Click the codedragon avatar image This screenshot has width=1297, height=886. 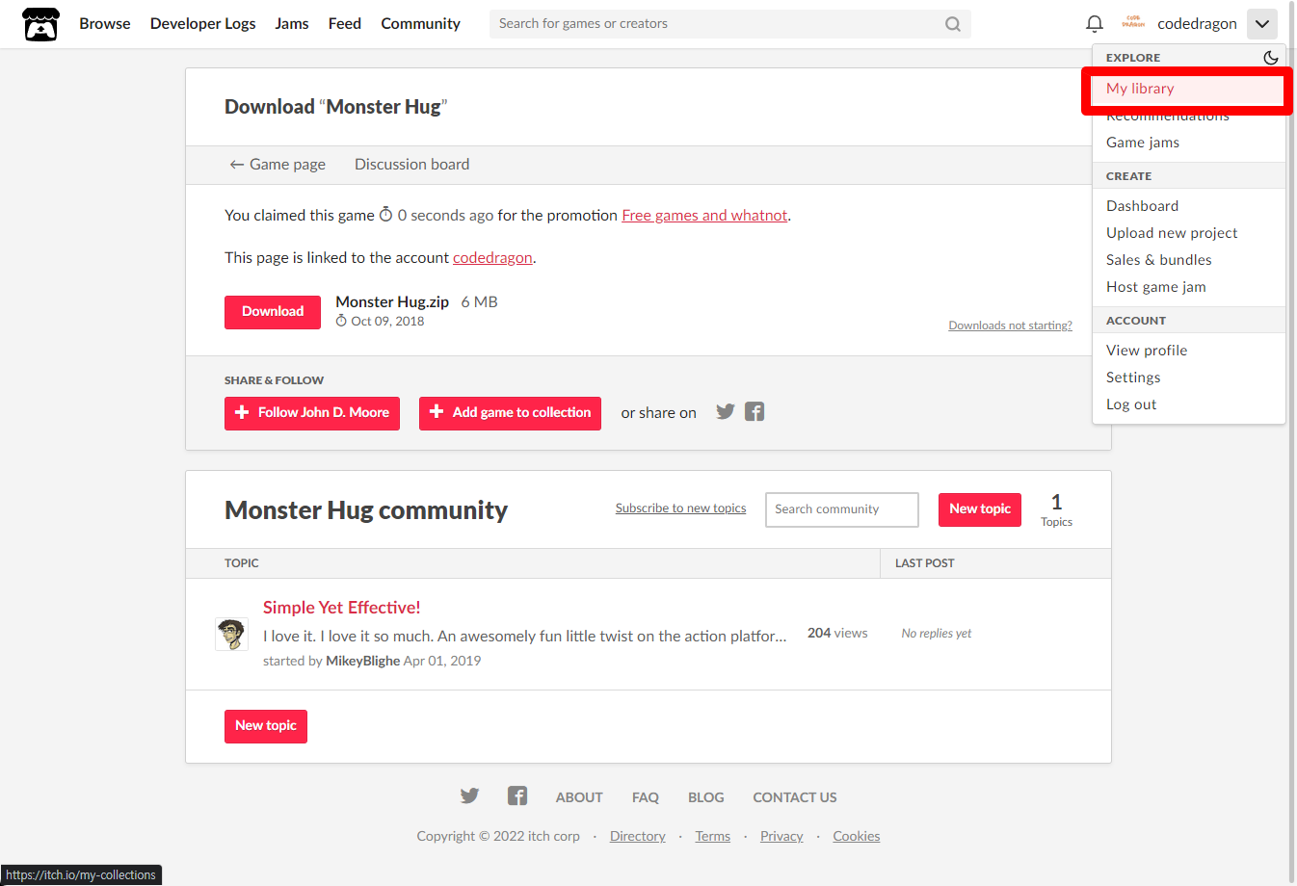1133,23
